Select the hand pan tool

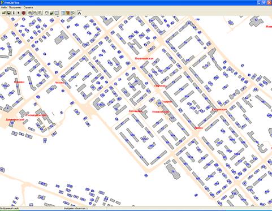[x=46, y=13]
